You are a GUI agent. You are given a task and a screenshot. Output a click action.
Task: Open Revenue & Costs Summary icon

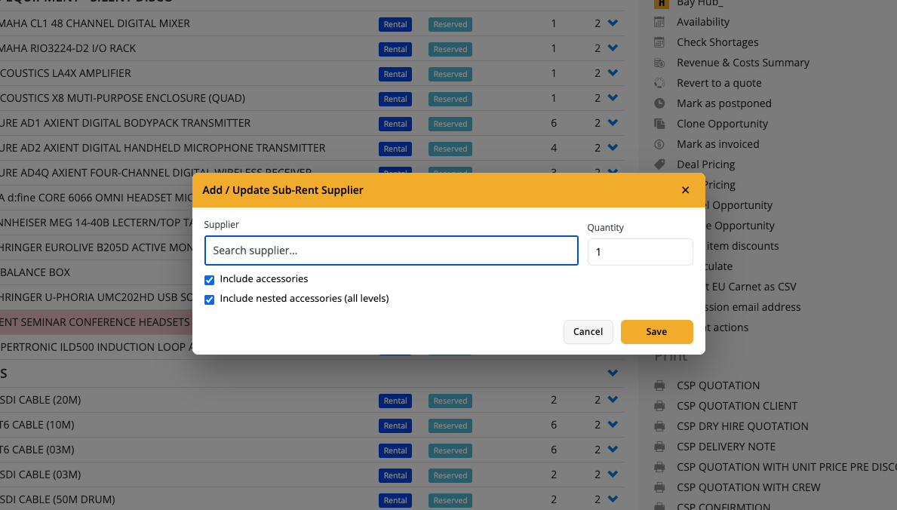659,63
